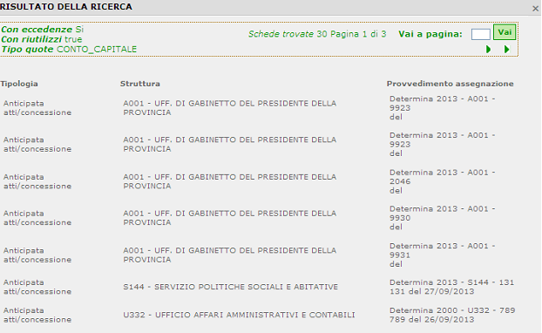Click the Schede trovate 30 Pagina 1 di 3 text
Image resolution: width=542 pixels, height=333 pixels.
point(317,34)
